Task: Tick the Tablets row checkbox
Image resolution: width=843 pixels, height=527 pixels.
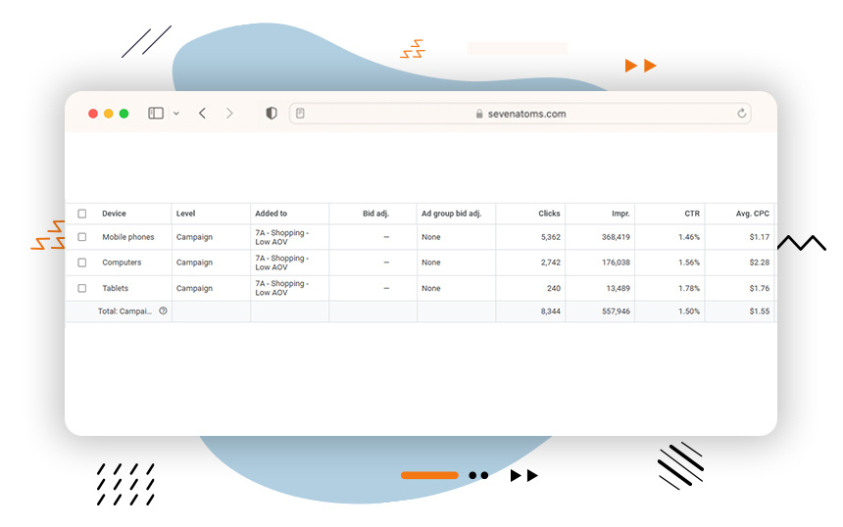Action: [82, 288]
